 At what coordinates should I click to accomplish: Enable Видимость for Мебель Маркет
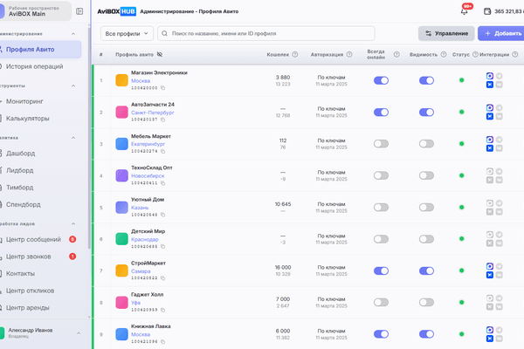coord(426,144)
